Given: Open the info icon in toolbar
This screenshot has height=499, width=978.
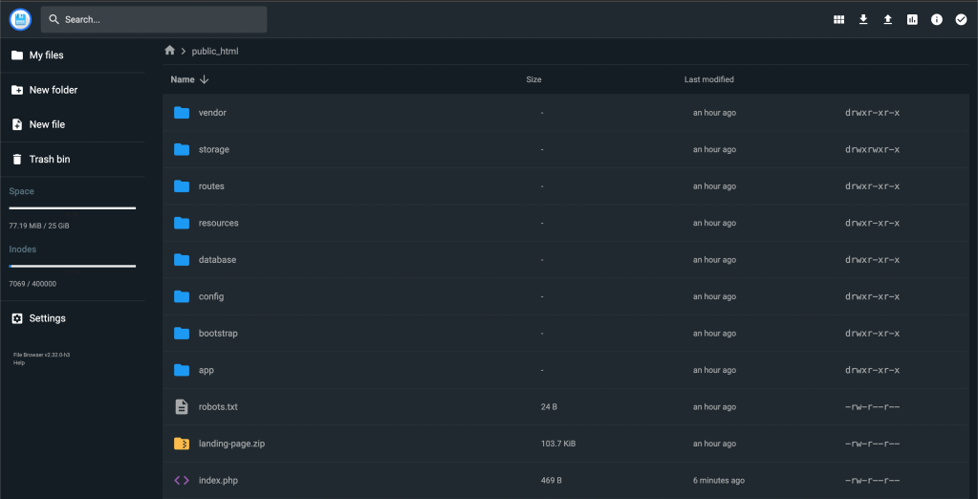Looking at the screenshot, I should (936, 19).
